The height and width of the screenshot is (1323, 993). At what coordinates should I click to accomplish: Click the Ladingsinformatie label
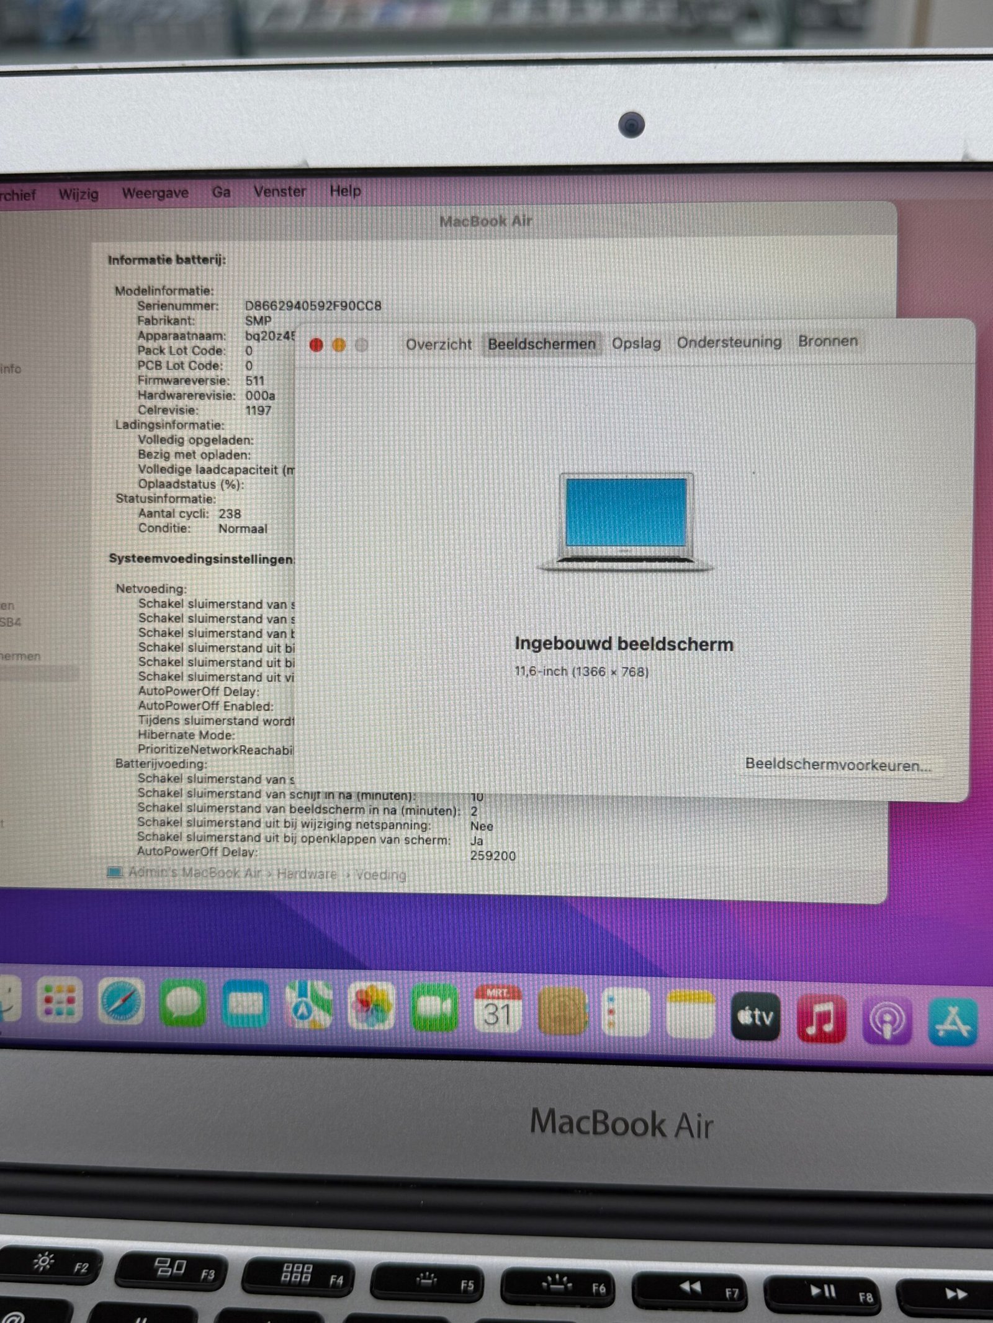pos(169,425)
